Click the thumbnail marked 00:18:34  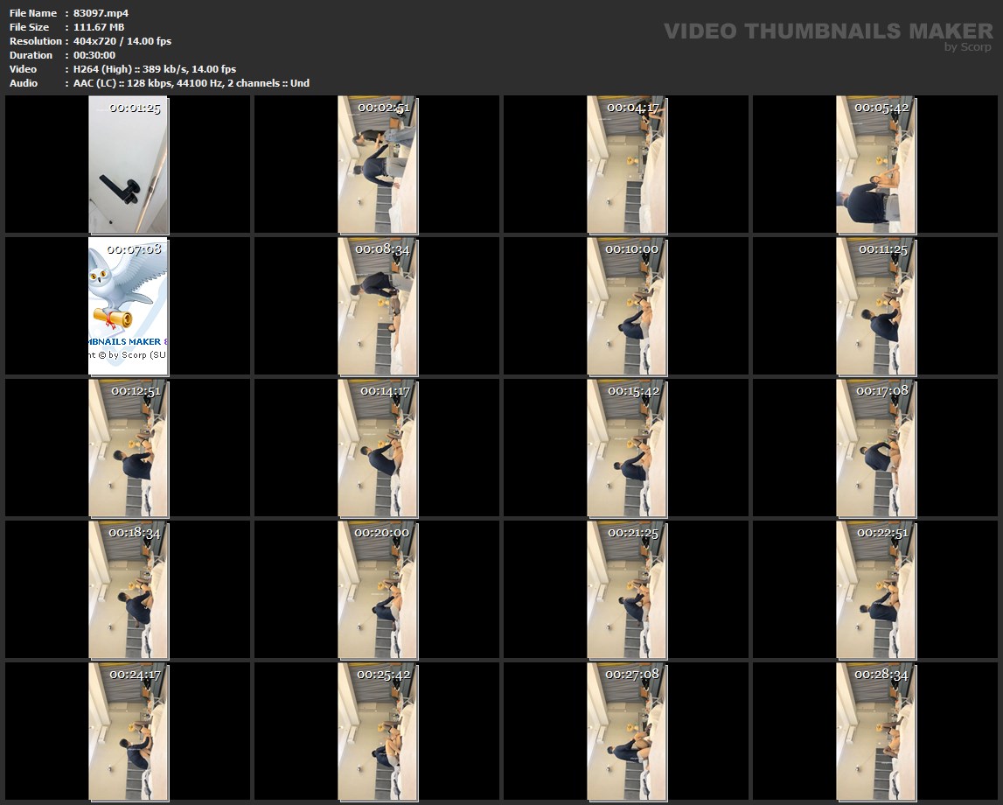[129, 590]
